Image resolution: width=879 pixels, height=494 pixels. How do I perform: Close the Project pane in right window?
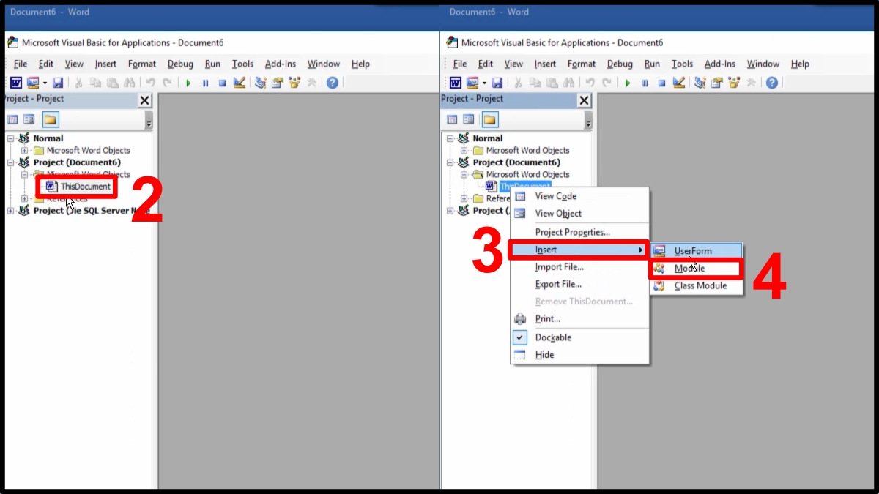pyautogui.click(x=585, y=101)
